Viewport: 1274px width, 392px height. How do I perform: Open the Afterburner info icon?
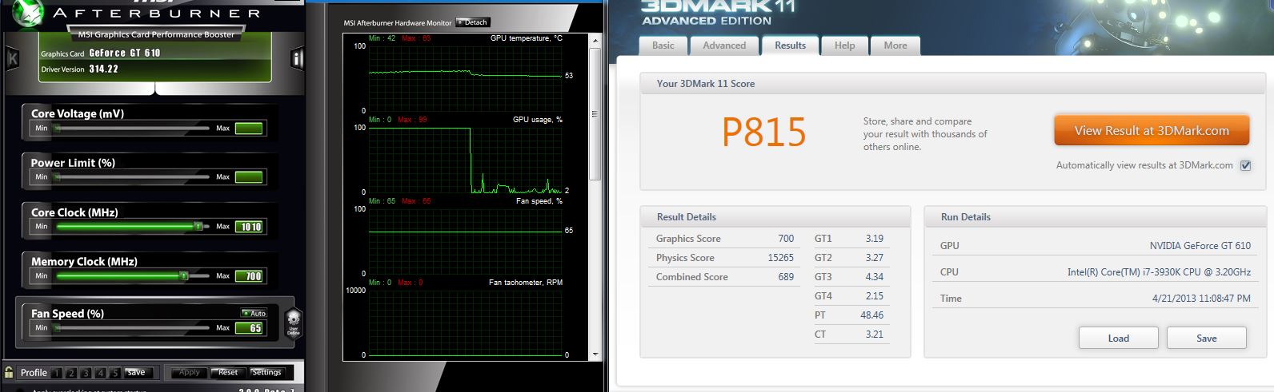(x=297, y=58)
